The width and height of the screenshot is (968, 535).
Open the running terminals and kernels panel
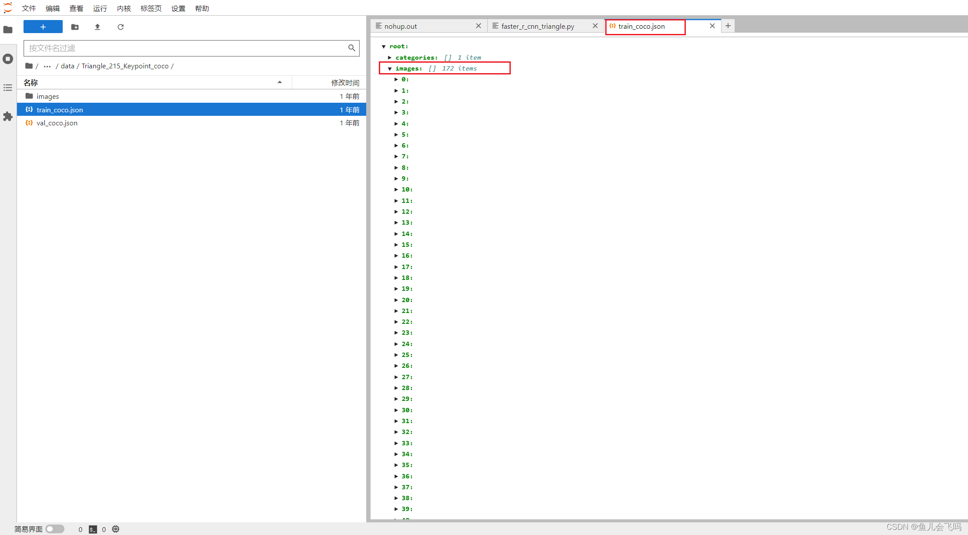point(8,59)
